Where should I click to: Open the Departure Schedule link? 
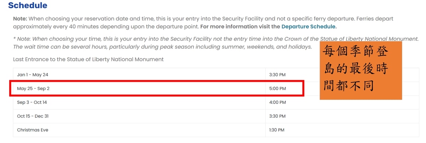[309, 26]
